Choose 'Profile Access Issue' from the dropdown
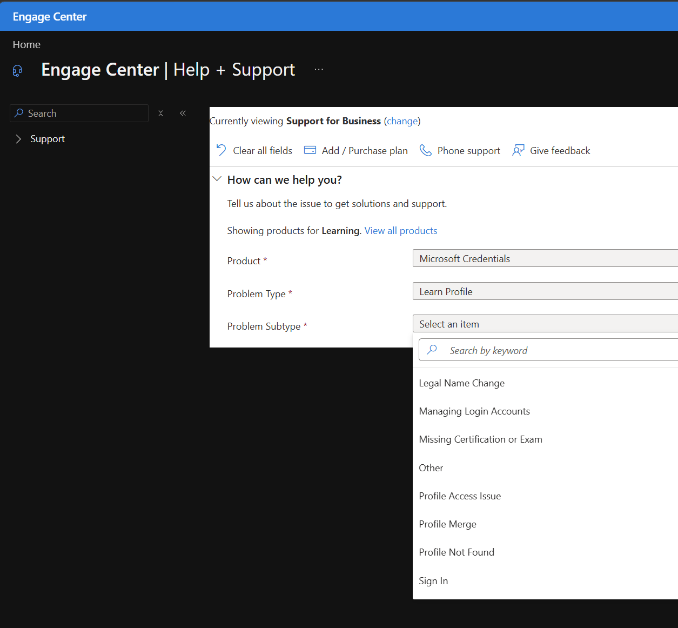The width and height of the screenshot is (678, 628). pyautogui.click(x=545, y=496)
